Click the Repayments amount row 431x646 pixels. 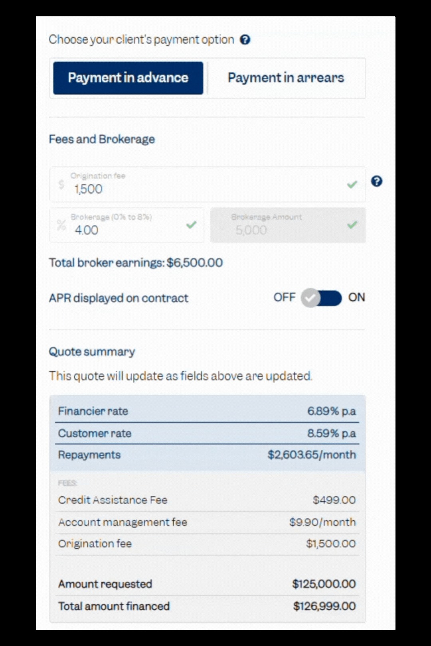207,455
